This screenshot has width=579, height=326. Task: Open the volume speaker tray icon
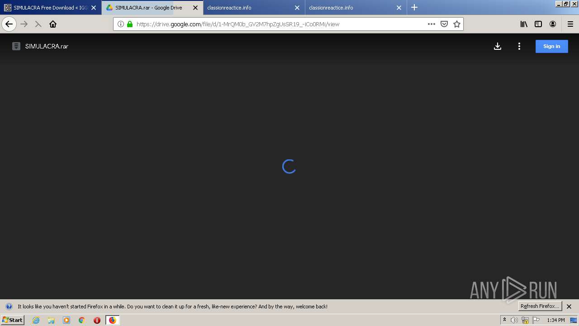tap(514, 320)
